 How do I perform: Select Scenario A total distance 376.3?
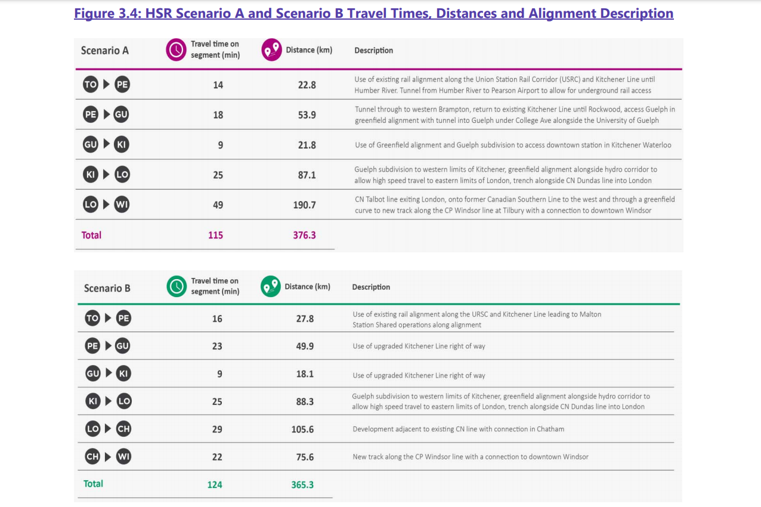[304, 235]
